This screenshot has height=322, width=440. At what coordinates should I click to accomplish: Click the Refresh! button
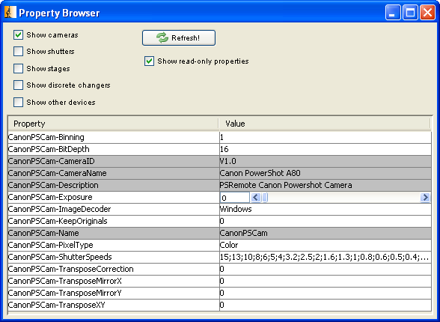click(179, 37)
